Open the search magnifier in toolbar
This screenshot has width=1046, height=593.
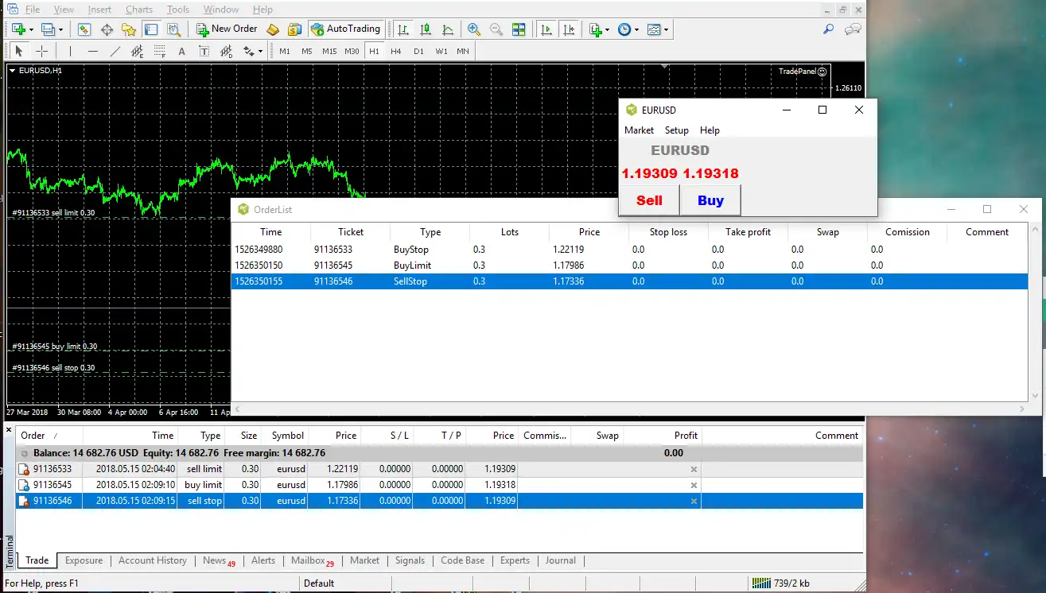point(828,29)
